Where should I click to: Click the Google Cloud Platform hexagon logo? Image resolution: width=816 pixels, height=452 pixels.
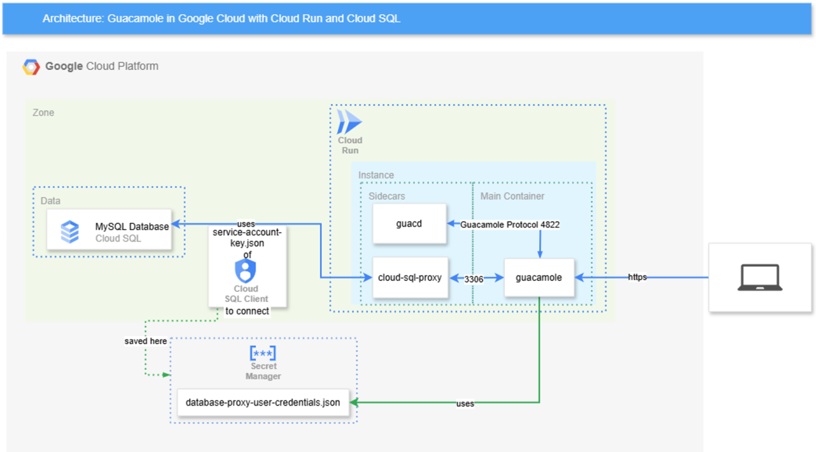(x=31, y=66)
